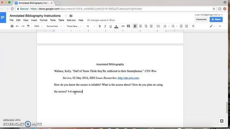Viewport: 230px width, 129px height.
Task: Open the View menu
Action: (x=26, y=20)
